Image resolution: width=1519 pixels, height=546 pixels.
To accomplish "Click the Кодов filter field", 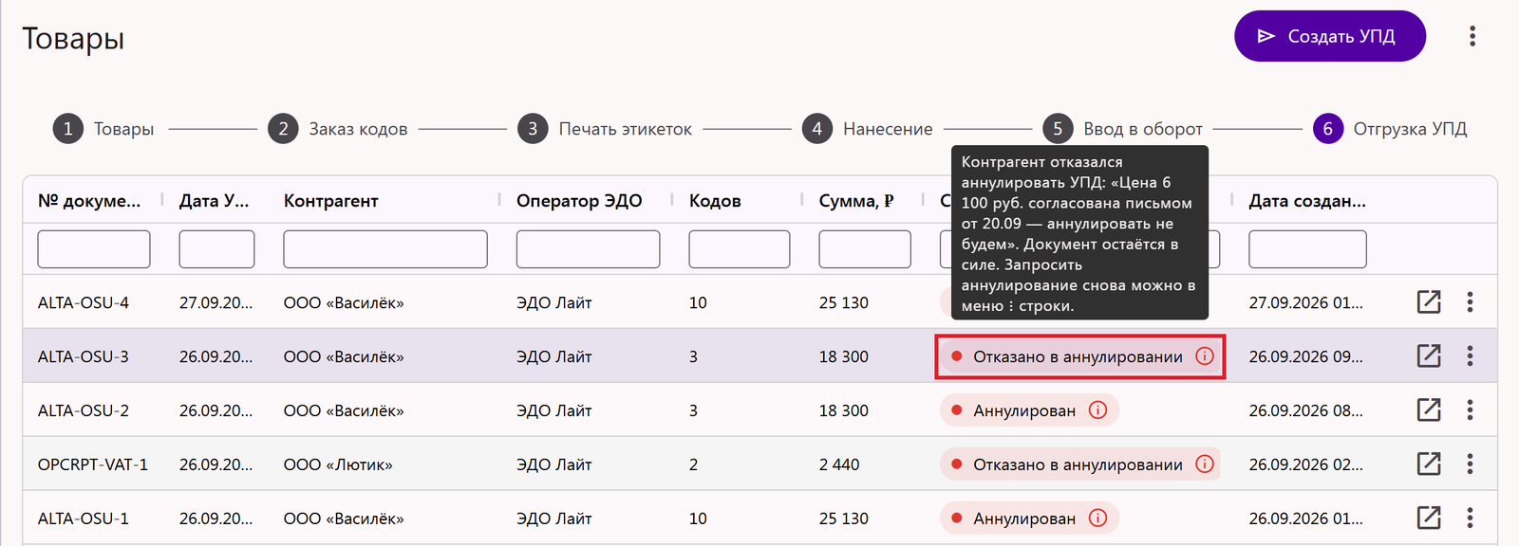I will click(740, 249).
